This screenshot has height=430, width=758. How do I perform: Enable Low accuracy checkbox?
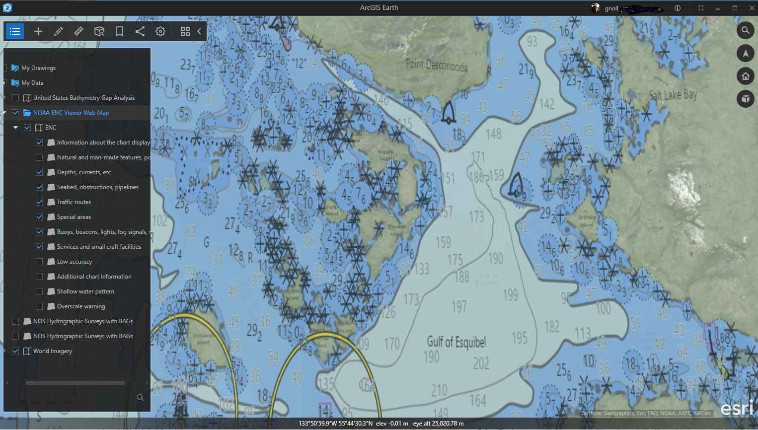tap(39, 262)
